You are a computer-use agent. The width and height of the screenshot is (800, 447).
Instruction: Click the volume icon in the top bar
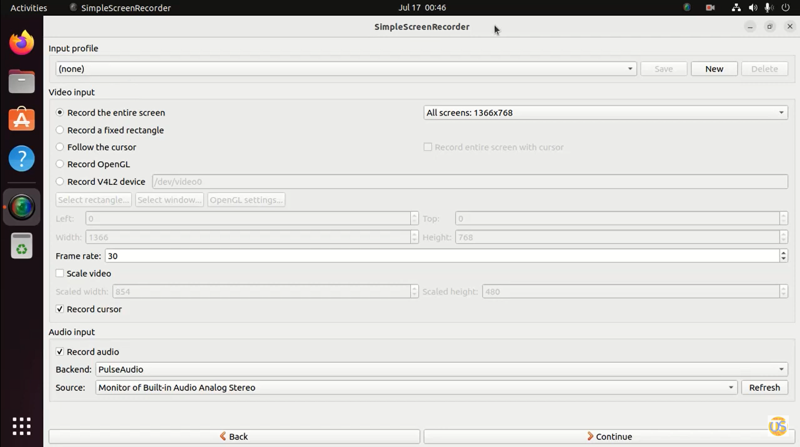752,8
